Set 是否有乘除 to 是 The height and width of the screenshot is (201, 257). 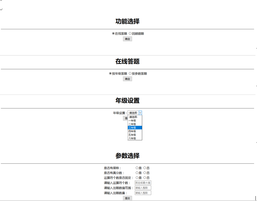[x=137, y=168]
